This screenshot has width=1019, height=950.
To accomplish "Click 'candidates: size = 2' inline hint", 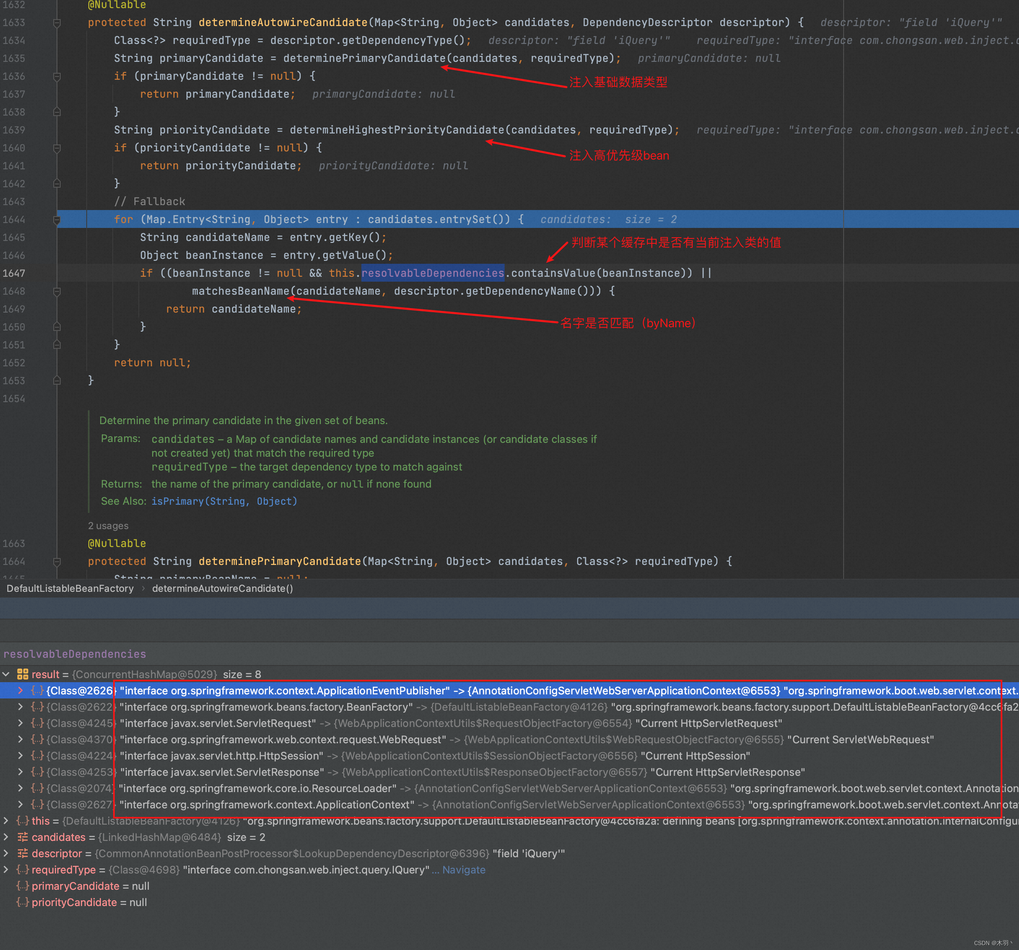I will [608, 219].
